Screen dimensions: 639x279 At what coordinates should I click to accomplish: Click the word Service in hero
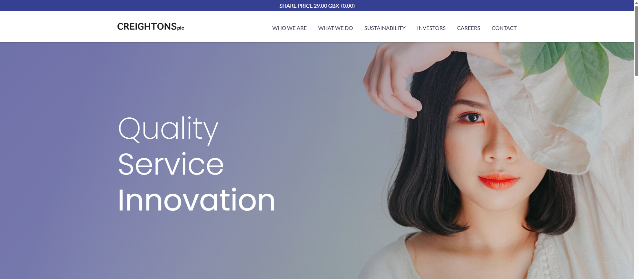171,164
